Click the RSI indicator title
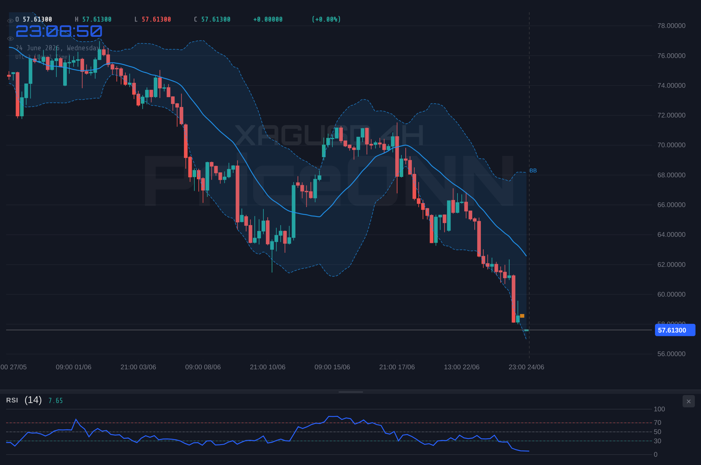Viewport: 701px width, 465px height. 12,400
